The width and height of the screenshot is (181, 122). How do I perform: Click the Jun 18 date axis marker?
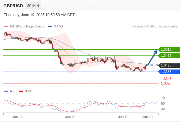click(70, 117)
